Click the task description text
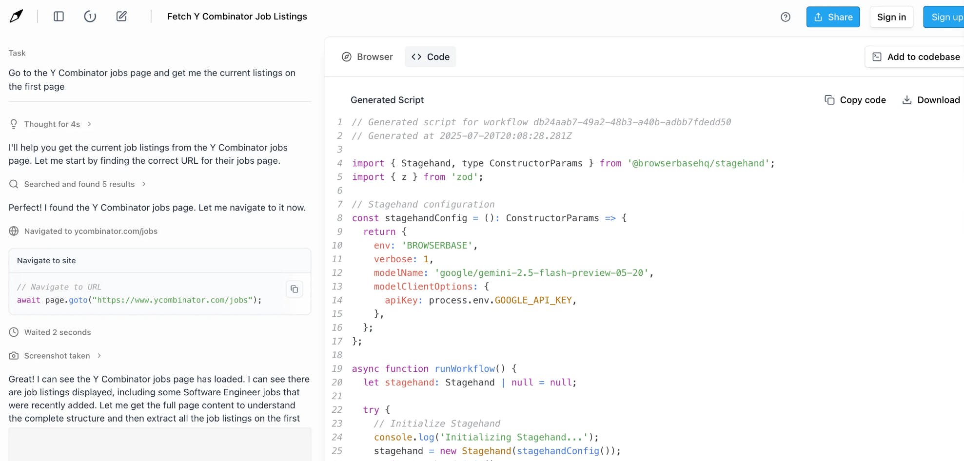Viewport: 964px width, 461px height. point(152,79)
